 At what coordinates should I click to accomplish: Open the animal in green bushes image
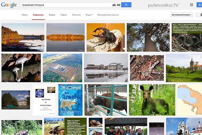(x=22, y=127)
